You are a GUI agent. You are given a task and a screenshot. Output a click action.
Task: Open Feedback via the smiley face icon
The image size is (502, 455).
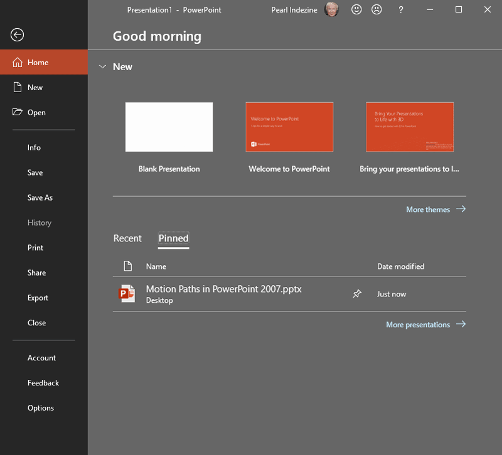point(356,9)
